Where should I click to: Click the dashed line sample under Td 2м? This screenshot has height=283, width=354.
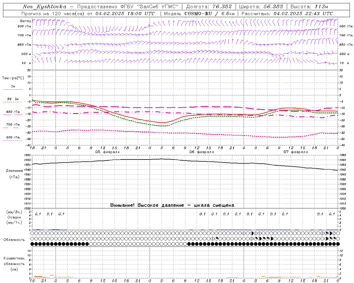[x=13, y=102]
